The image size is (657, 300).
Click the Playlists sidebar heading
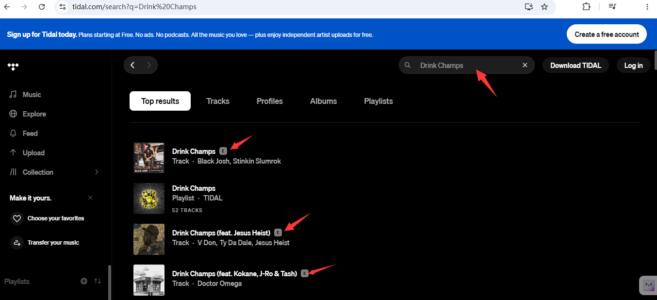point(17,282)
